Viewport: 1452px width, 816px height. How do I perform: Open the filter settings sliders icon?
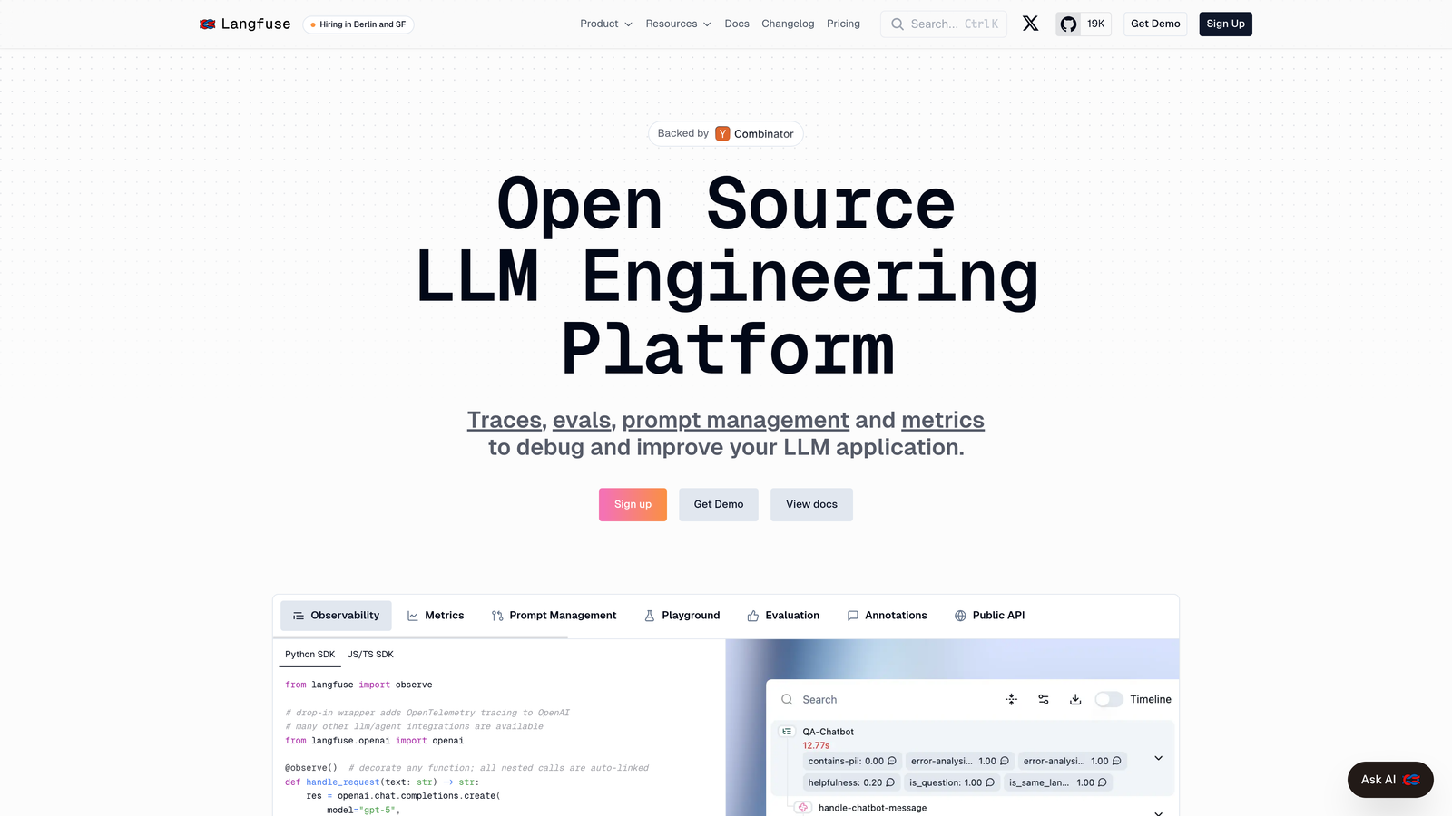(1044, 699)
